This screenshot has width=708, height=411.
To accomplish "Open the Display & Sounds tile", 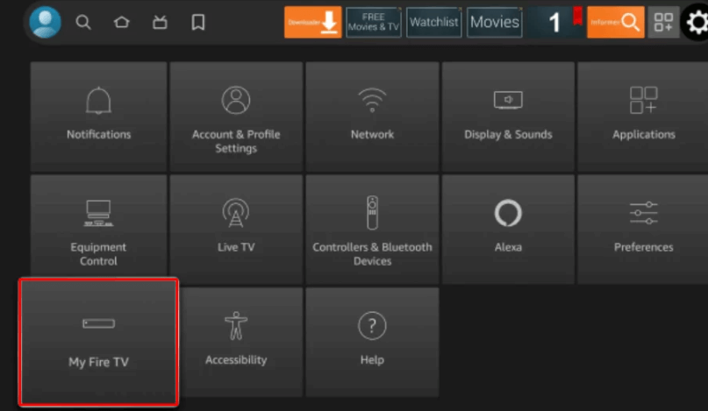I will tap(508, 117).
